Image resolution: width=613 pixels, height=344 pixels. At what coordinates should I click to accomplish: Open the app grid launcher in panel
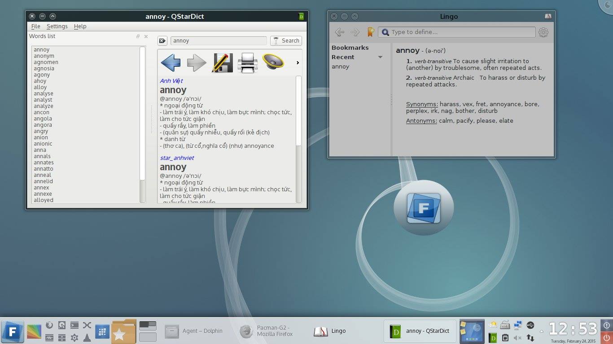click(102, 331)
